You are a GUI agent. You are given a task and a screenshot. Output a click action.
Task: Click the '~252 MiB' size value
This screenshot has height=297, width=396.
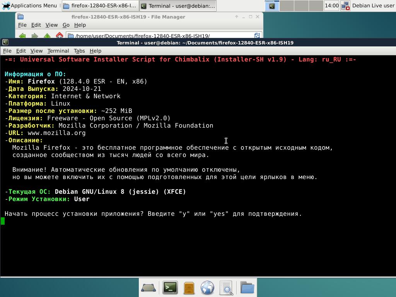(117, 111)
